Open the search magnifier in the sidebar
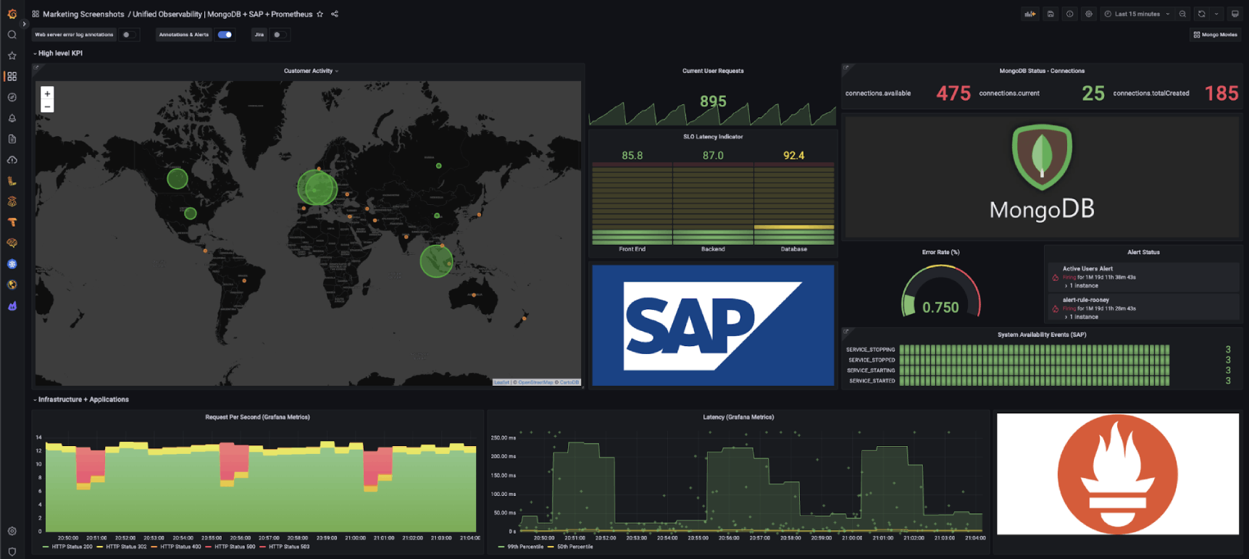This screenshot has height=559, width=1249. tap(12, 35)
